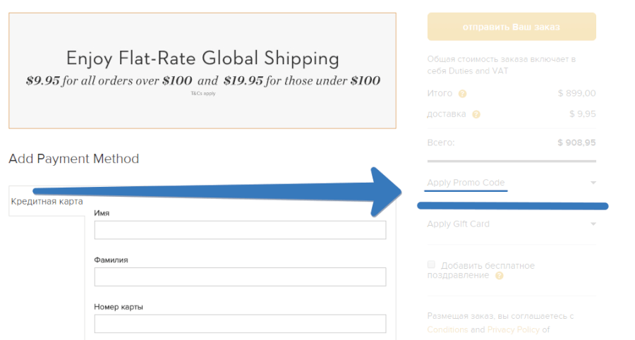The height and width of the screenshot is (340, 635).
Task: Click the $ 908,95 total amount
Action: tap(576, 142)
